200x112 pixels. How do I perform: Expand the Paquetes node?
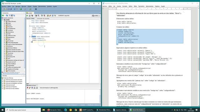coord(4,27)
